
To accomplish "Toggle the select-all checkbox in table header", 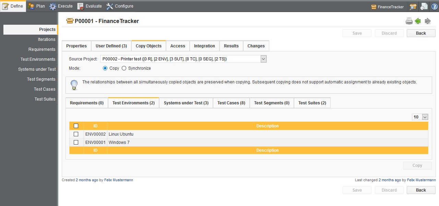I will point(76,126).
